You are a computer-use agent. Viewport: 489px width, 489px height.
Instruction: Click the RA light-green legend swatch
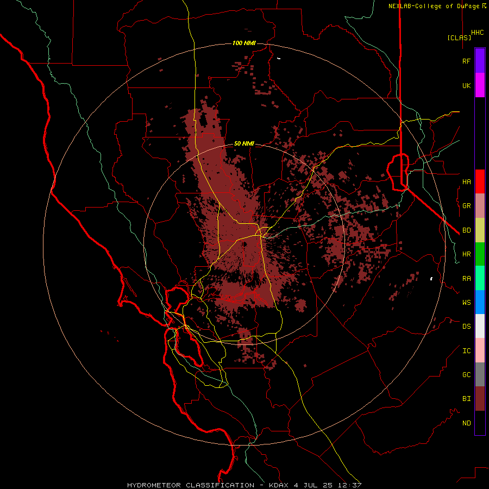coord(480,278)
